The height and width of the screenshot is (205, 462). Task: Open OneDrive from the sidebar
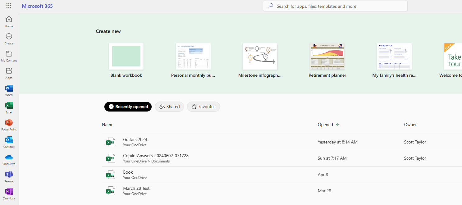click(x=9, y=160)
